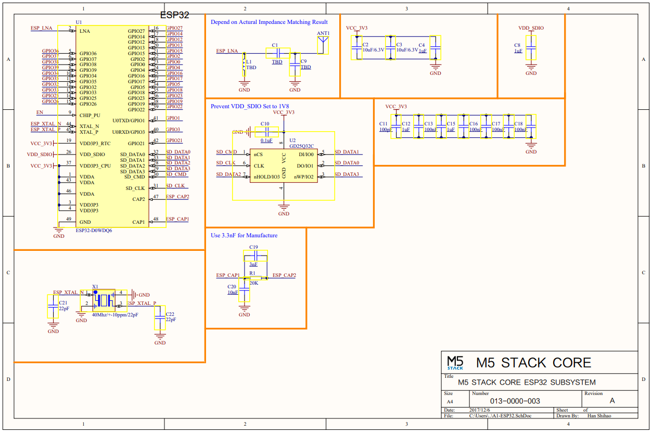Click capacitor C22 22pF symbol
The width and height of the screenshot is (652, 433).
(160, 318)
